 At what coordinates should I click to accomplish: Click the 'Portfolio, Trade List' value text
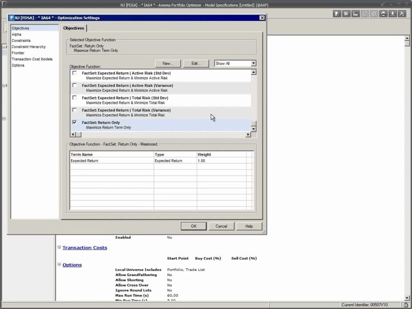pos(186,270)
